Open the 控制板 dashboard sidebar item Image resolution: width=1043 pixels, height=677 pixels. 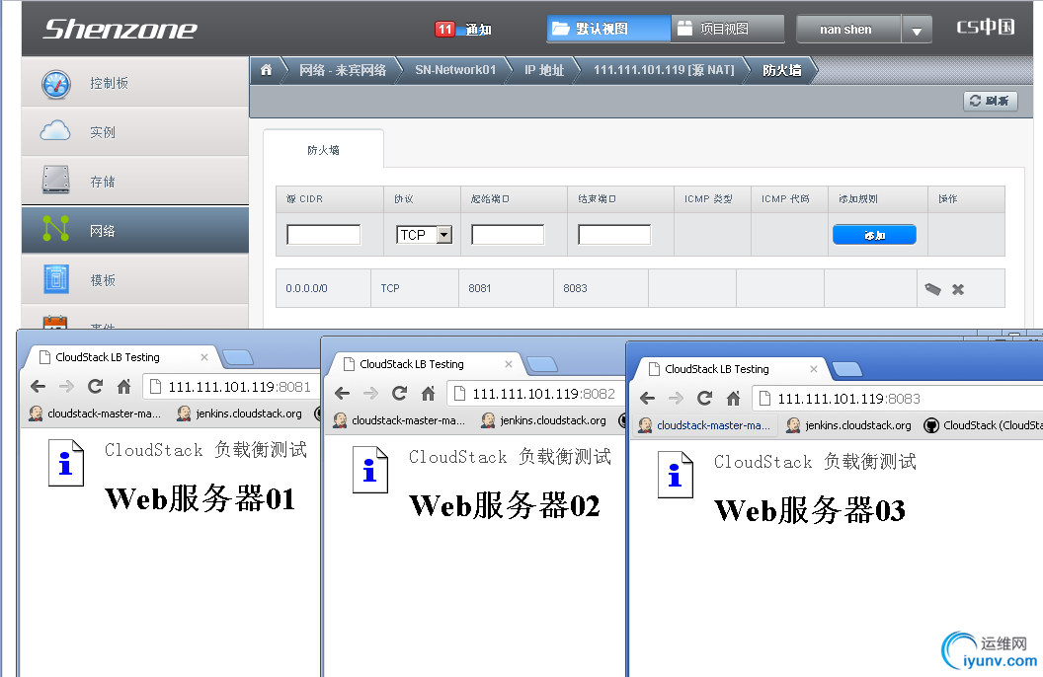[x=135, y=82]
